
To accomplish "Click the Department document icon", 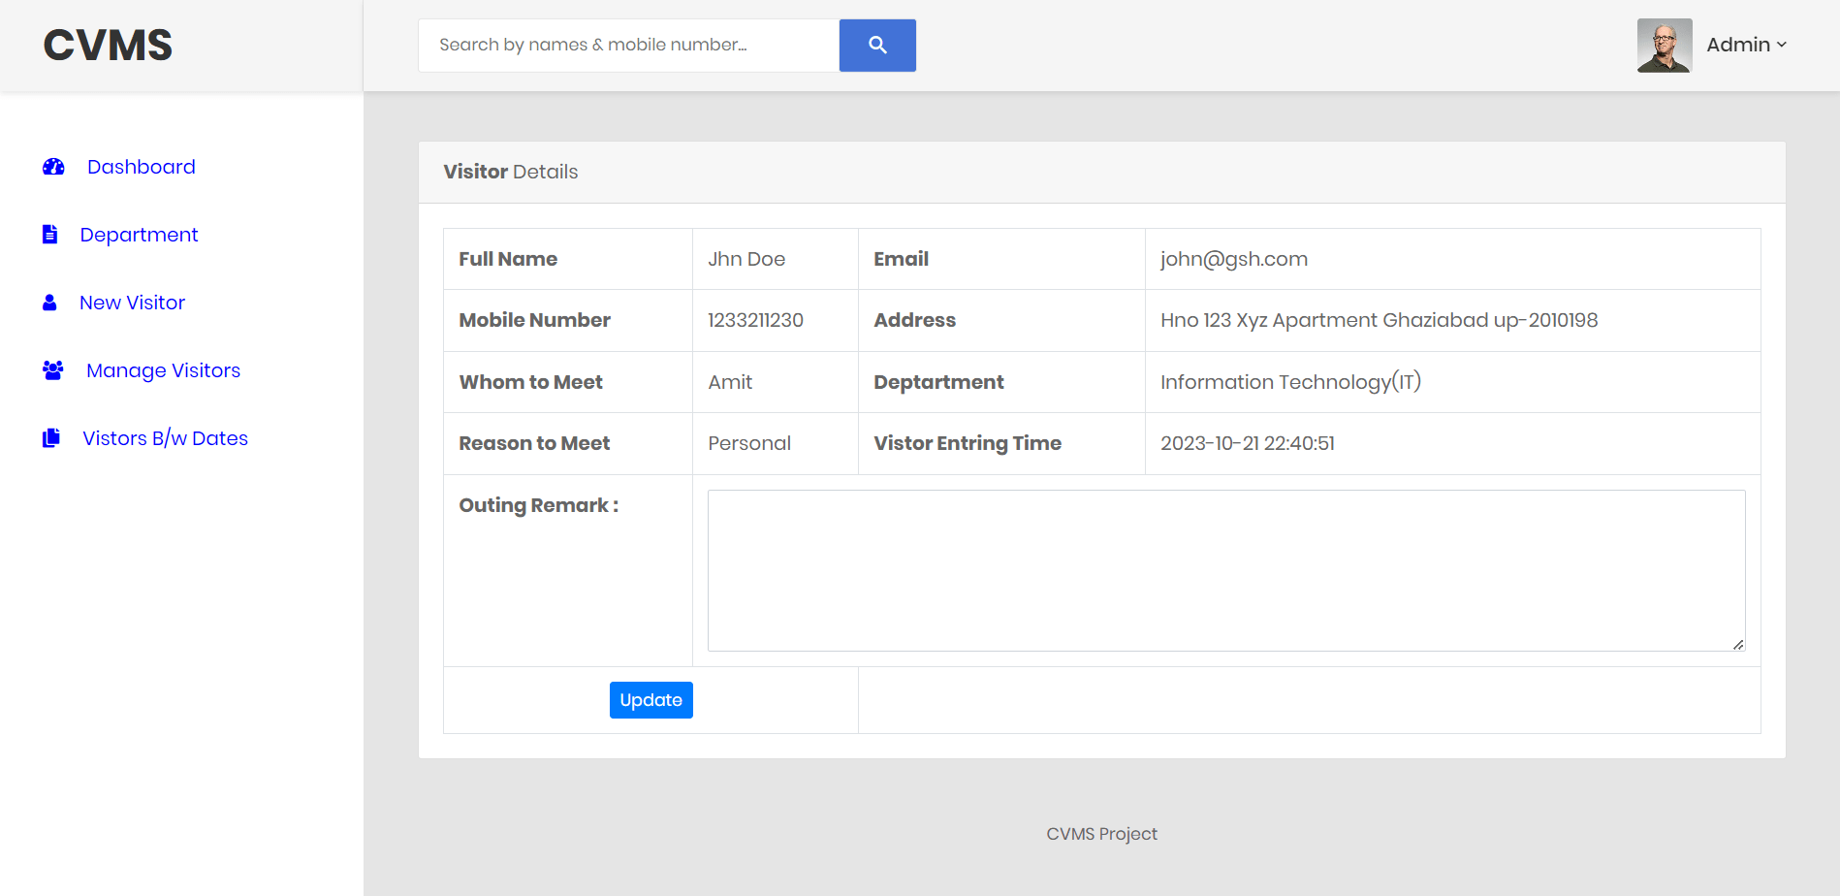I will [49, 234].
